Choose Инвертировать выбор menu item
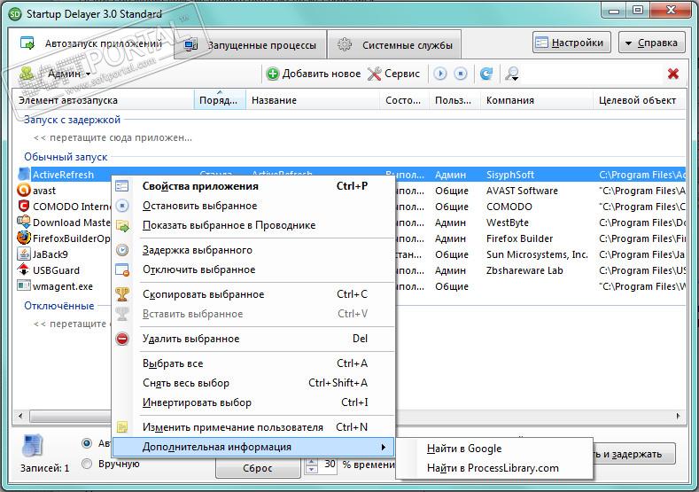The image size is (699, 492). [254, 402]
